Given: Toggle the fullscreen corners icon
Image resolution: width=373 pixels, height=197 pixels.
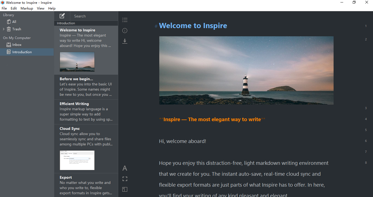Looking at the screenshot, I should (x=125, y=179).
